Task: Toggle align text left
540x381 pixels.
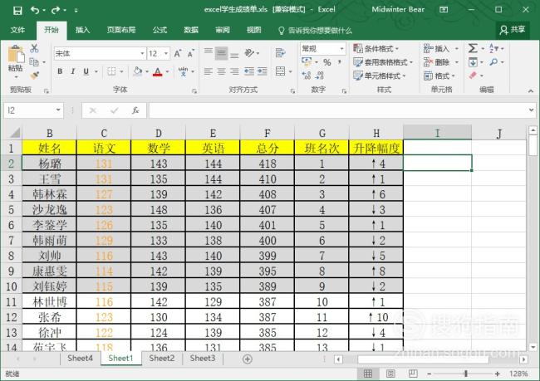Action: pyautogui.click(x=208, y=71)
